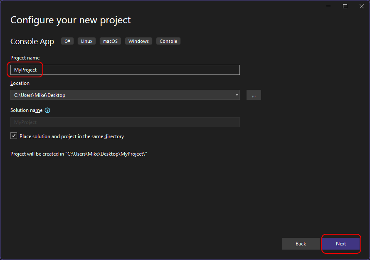Viewport: 370px width, 260px height.
Task: Click the info icon beside Solution name
Action: point(47,110)
